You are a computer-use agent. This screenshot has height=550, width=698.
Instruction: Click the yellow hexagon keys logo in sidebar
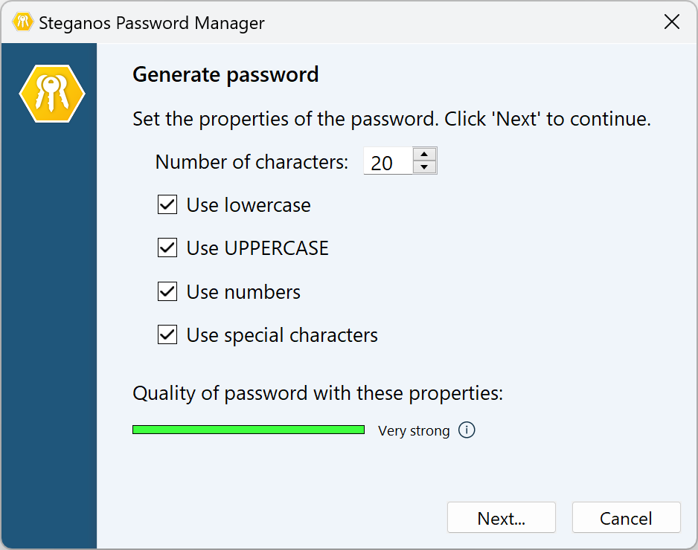52,94
